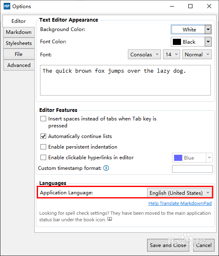
Task: Switch to the Stylesheets tab
Action: click(x=19, y=43)
